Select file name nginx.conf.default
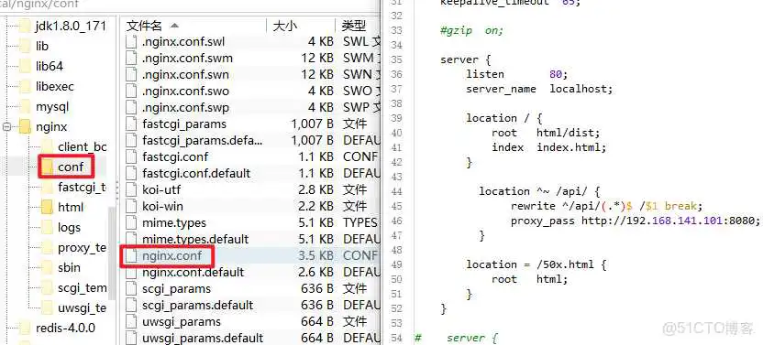This screenshot has width=763, height=345. tap(194, 272)
